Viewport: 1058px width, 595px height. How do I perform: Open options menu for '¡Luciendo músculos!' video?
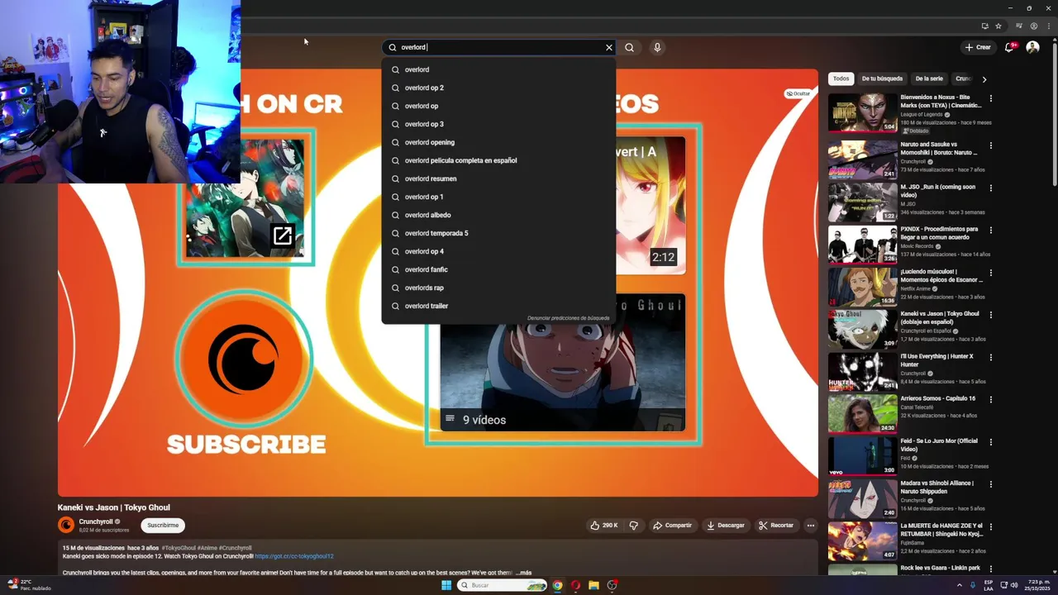[990, 273]
